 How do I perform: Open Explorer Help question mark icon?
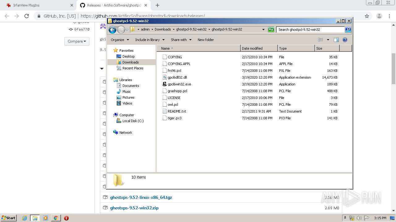point(345,40)
